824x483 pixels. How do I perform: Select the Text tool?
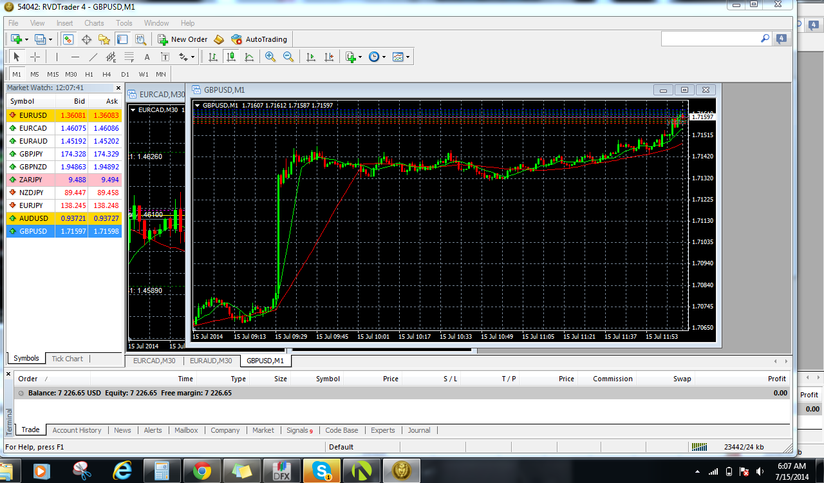click(x=147, y=57)
